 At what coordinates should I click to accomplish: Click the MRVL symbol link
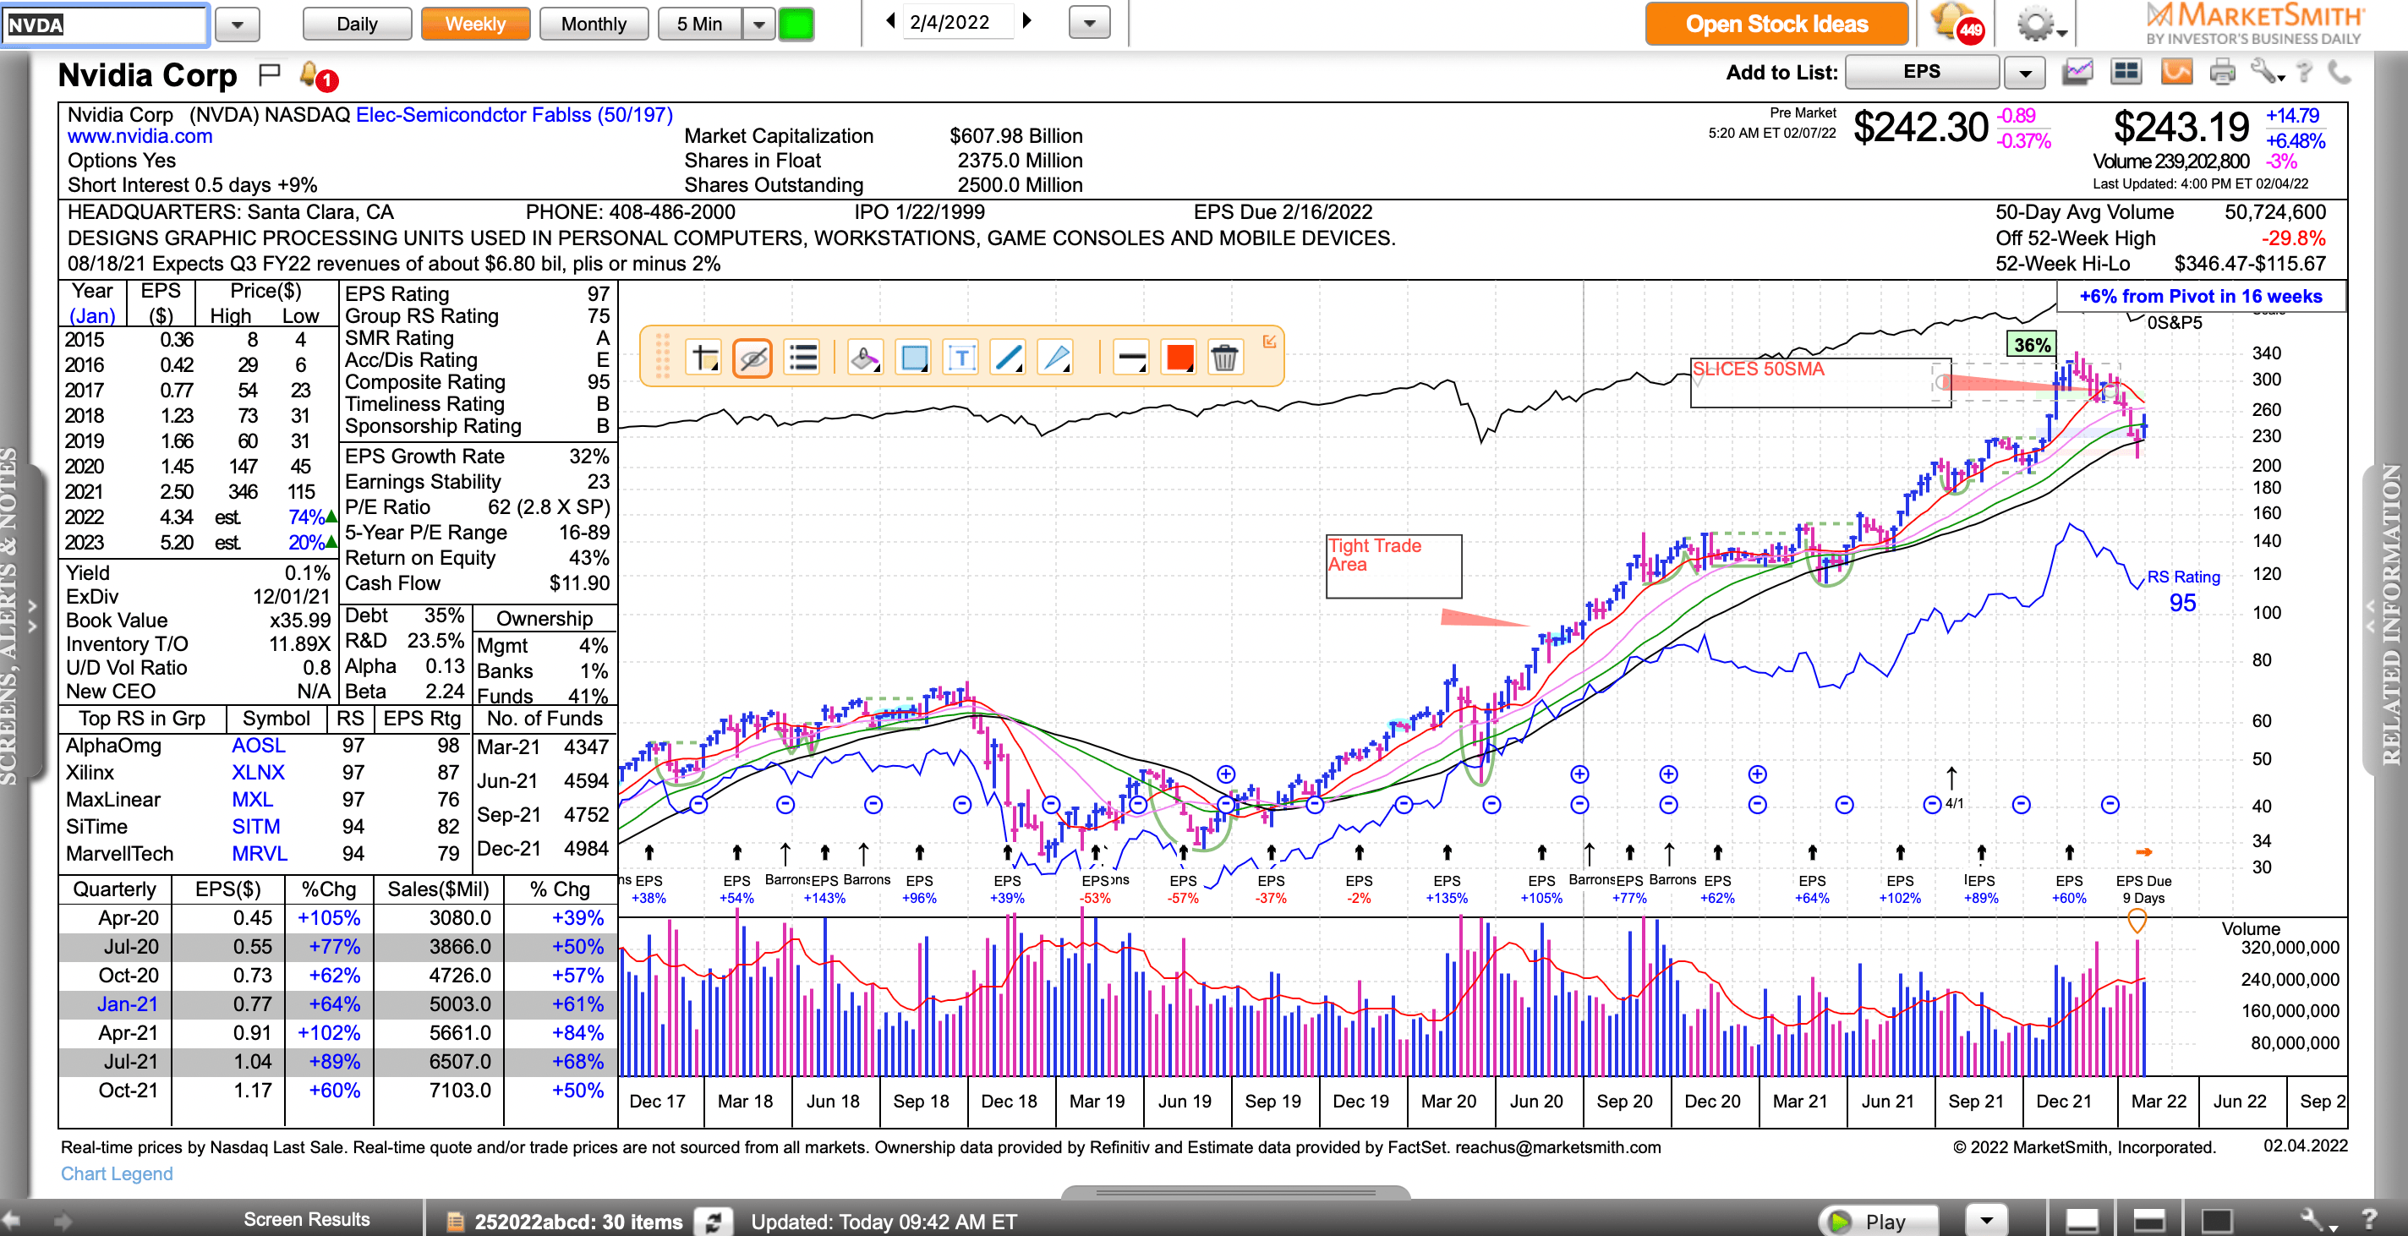click(x=260, y=855)
